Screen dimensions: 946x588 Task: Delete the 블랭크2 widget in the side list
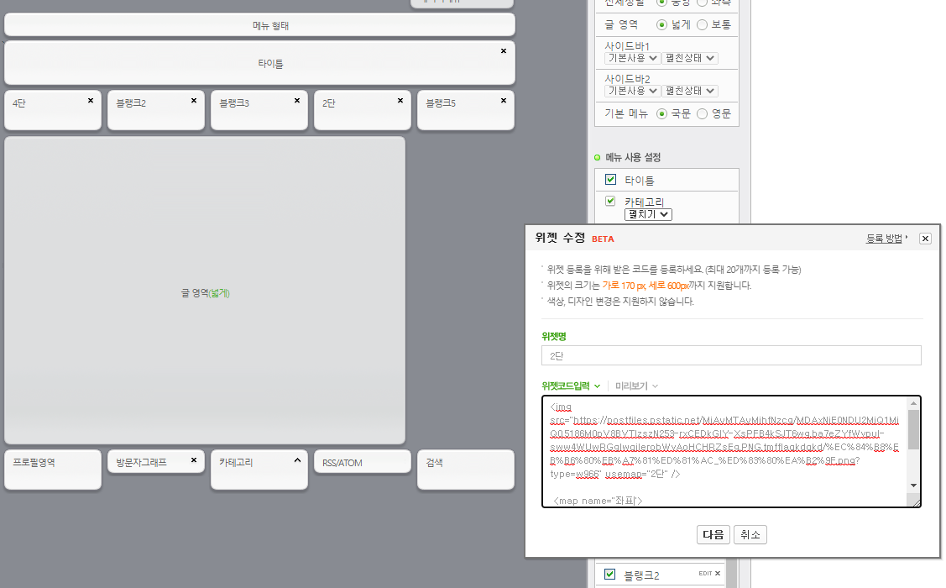(718, 574)
